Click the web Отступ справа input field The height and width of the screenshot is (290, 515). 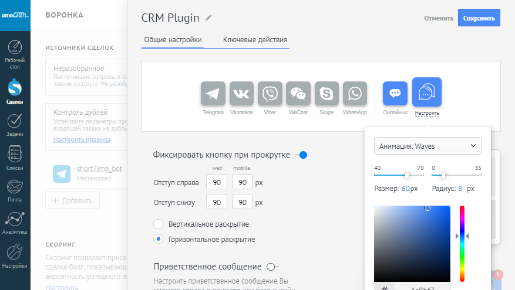click(x=217, y=183)
